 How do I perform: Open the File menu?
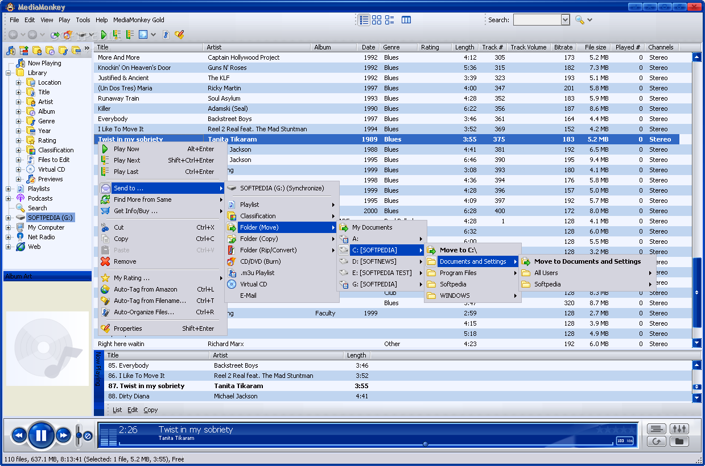click(14, 20)
